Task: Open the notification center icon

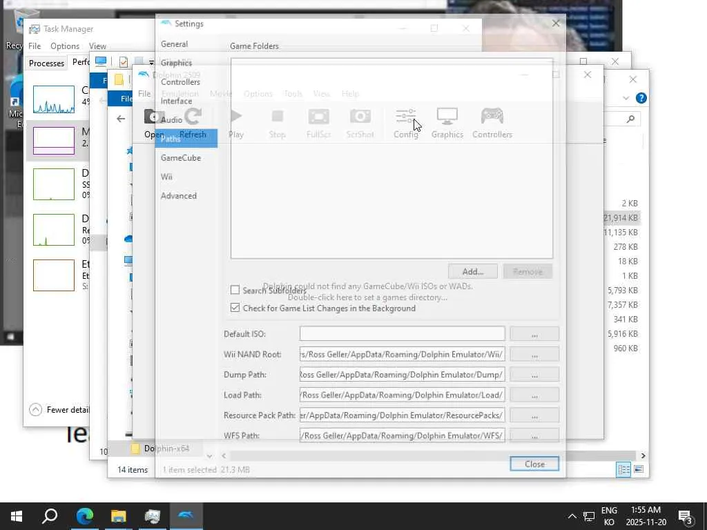Action: (x=686, y=516)
